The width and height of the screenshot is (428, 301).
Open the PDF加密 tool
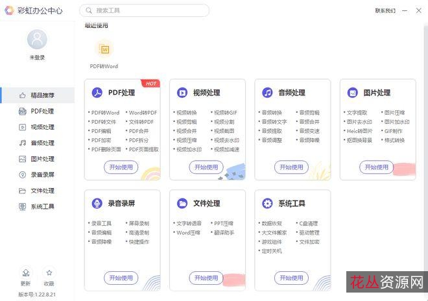pos(101,140)
